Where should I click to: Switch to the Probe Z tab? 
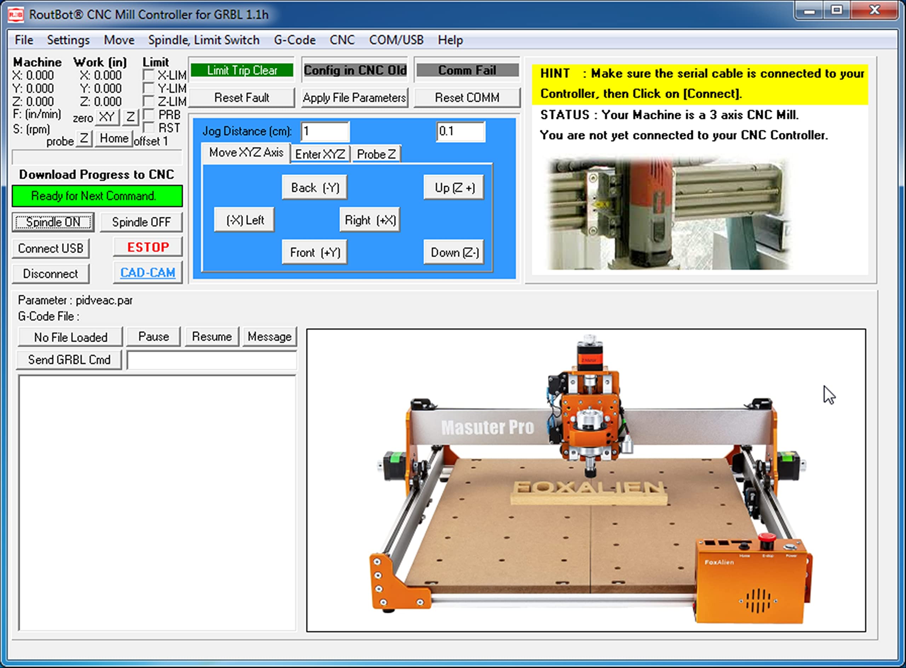click(376, 154)
